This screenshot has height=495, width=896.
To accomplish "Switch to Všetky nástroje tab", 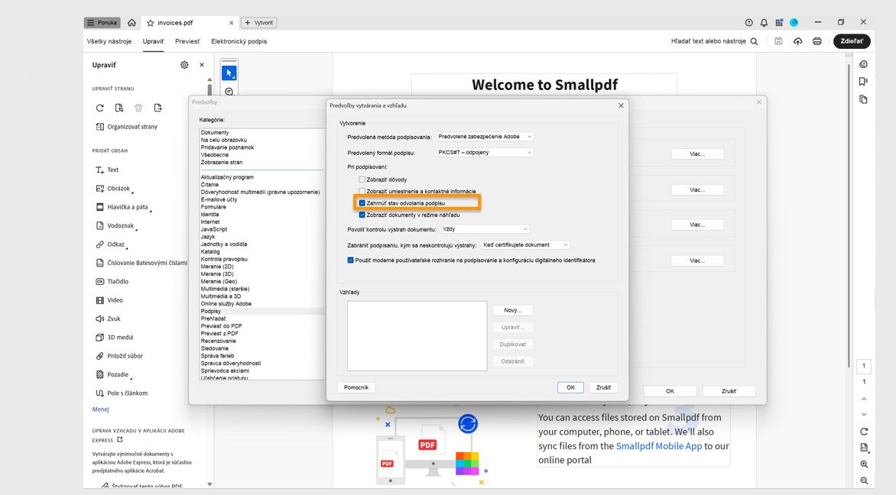I will click(x=109, y=41).
